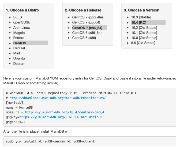Select the CentOS 6 (x86_64) release
Viewport: 176px width, 147px height.
(x=87, y=33)
